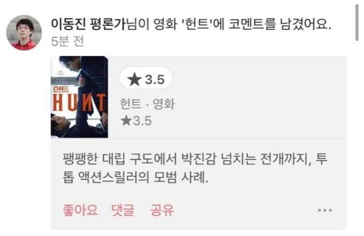Click the '헌트' movie name in the headline
The width and height of the screenshot is (364, 236).
coord(197,24)
